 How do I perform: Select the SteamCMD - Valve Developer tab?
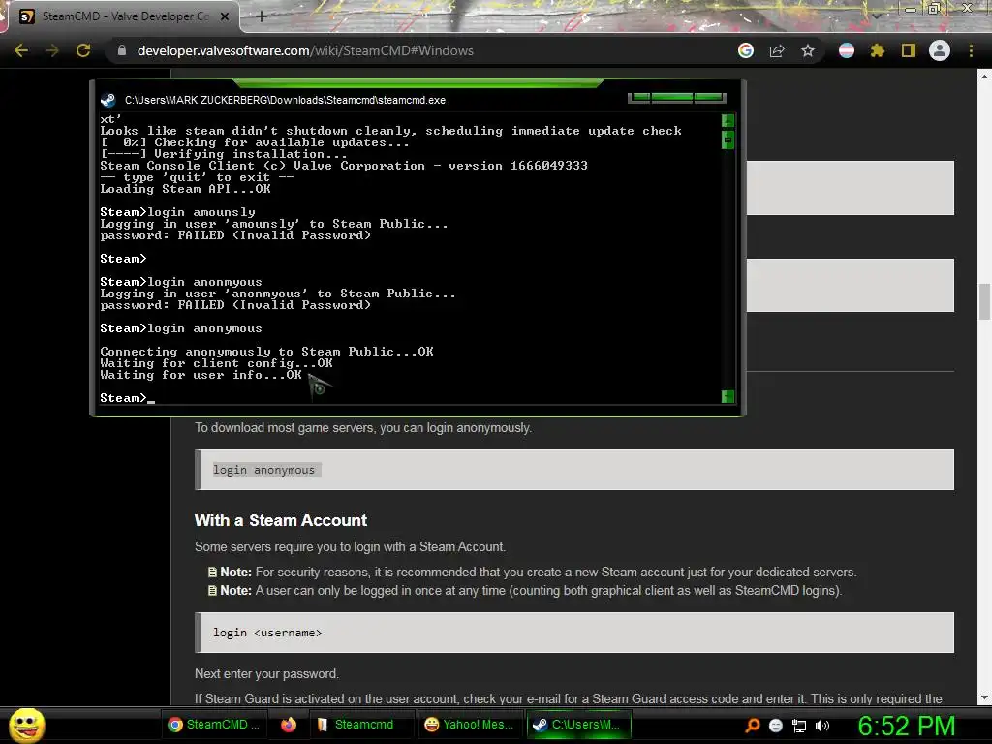click(123, 16)
